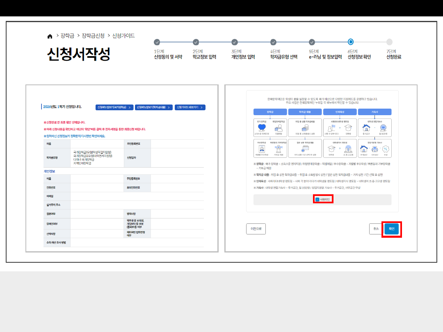Click step 5 e-러닝 check icon

(x=312, y=42)
